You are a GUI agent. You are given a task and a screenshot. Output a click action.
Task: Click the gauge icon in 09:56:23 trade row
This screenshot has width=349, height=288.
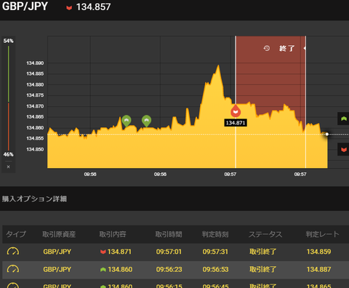13,269
